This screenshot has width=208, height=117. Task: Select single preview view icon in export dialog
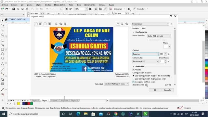(36, 24)
